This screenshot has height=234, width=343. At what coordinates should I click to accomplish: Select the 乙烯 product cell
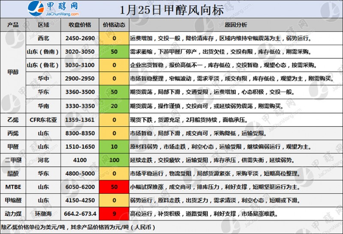[13, 120]
